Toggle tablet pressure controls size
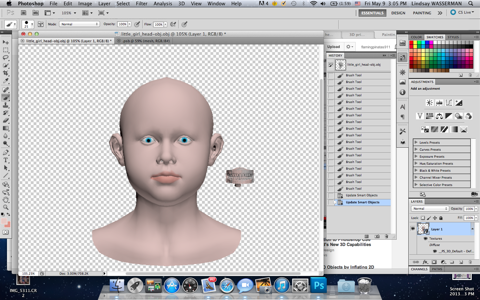Image resolution: width=480 pixels, height=300 pixels. [x=184, y=24]
